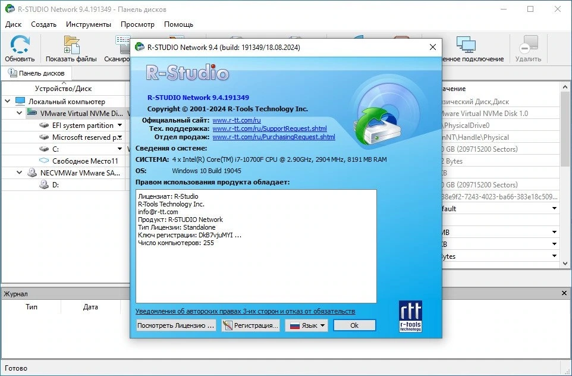Maximize the R-STUDIO main window
The height and width of the screenshot is (376, 572).
(x=530, y=9)
